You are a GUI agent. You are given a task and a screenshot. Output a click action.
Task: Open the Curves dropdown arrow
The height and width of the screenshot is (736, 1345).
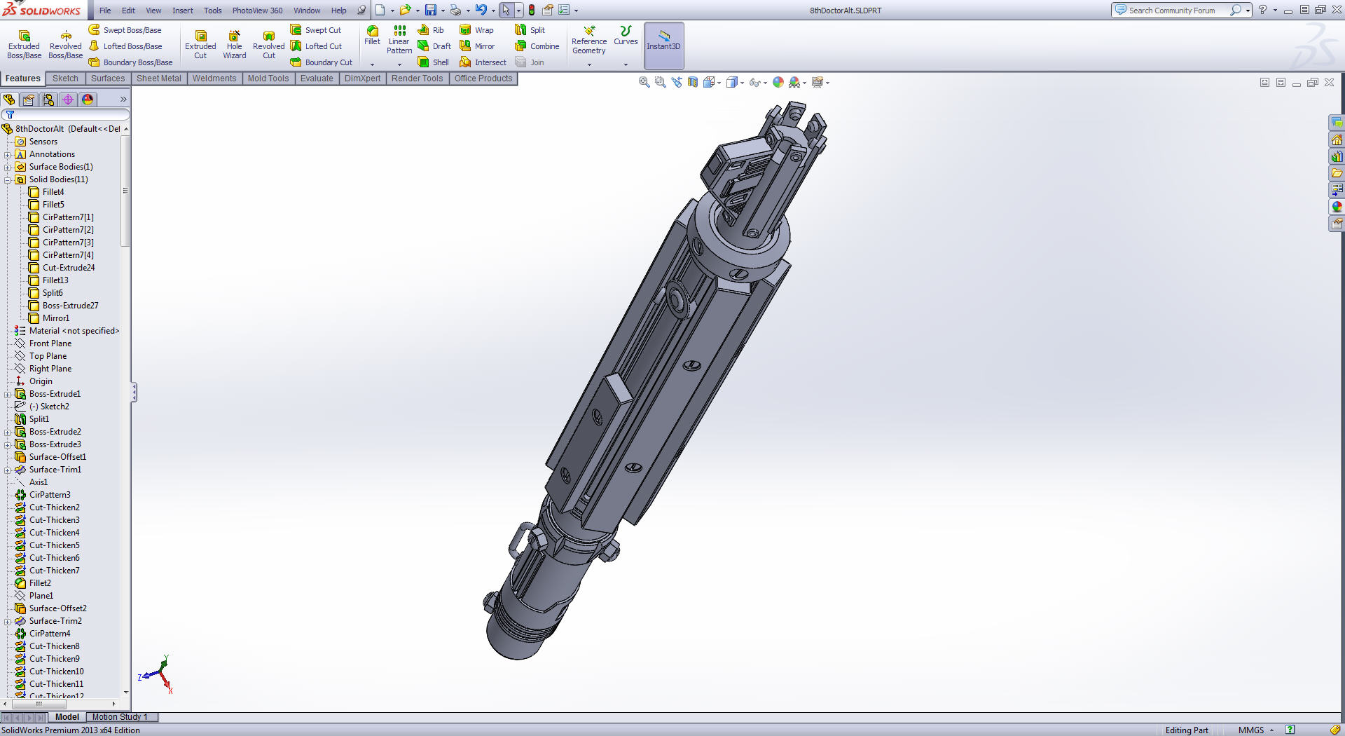click(x=626, y=64)
